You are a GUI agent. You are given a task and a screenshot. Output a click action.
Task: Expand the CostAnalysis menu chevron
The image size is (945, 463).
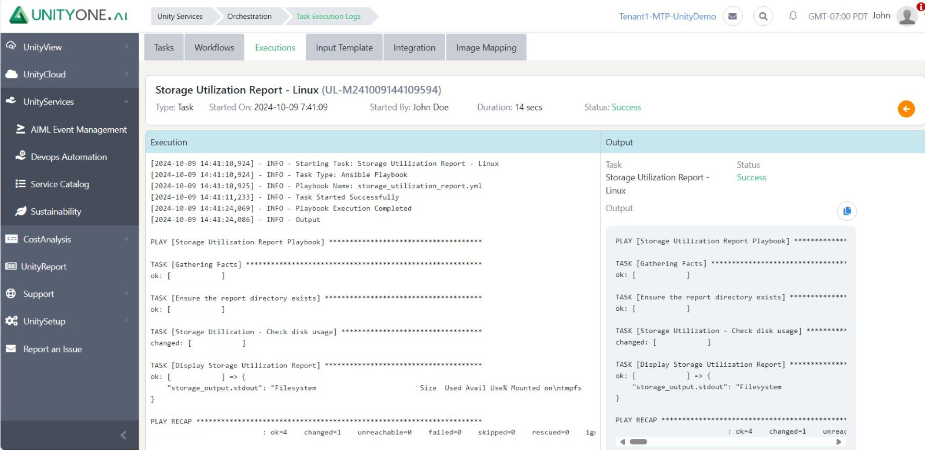coord(127,239)
